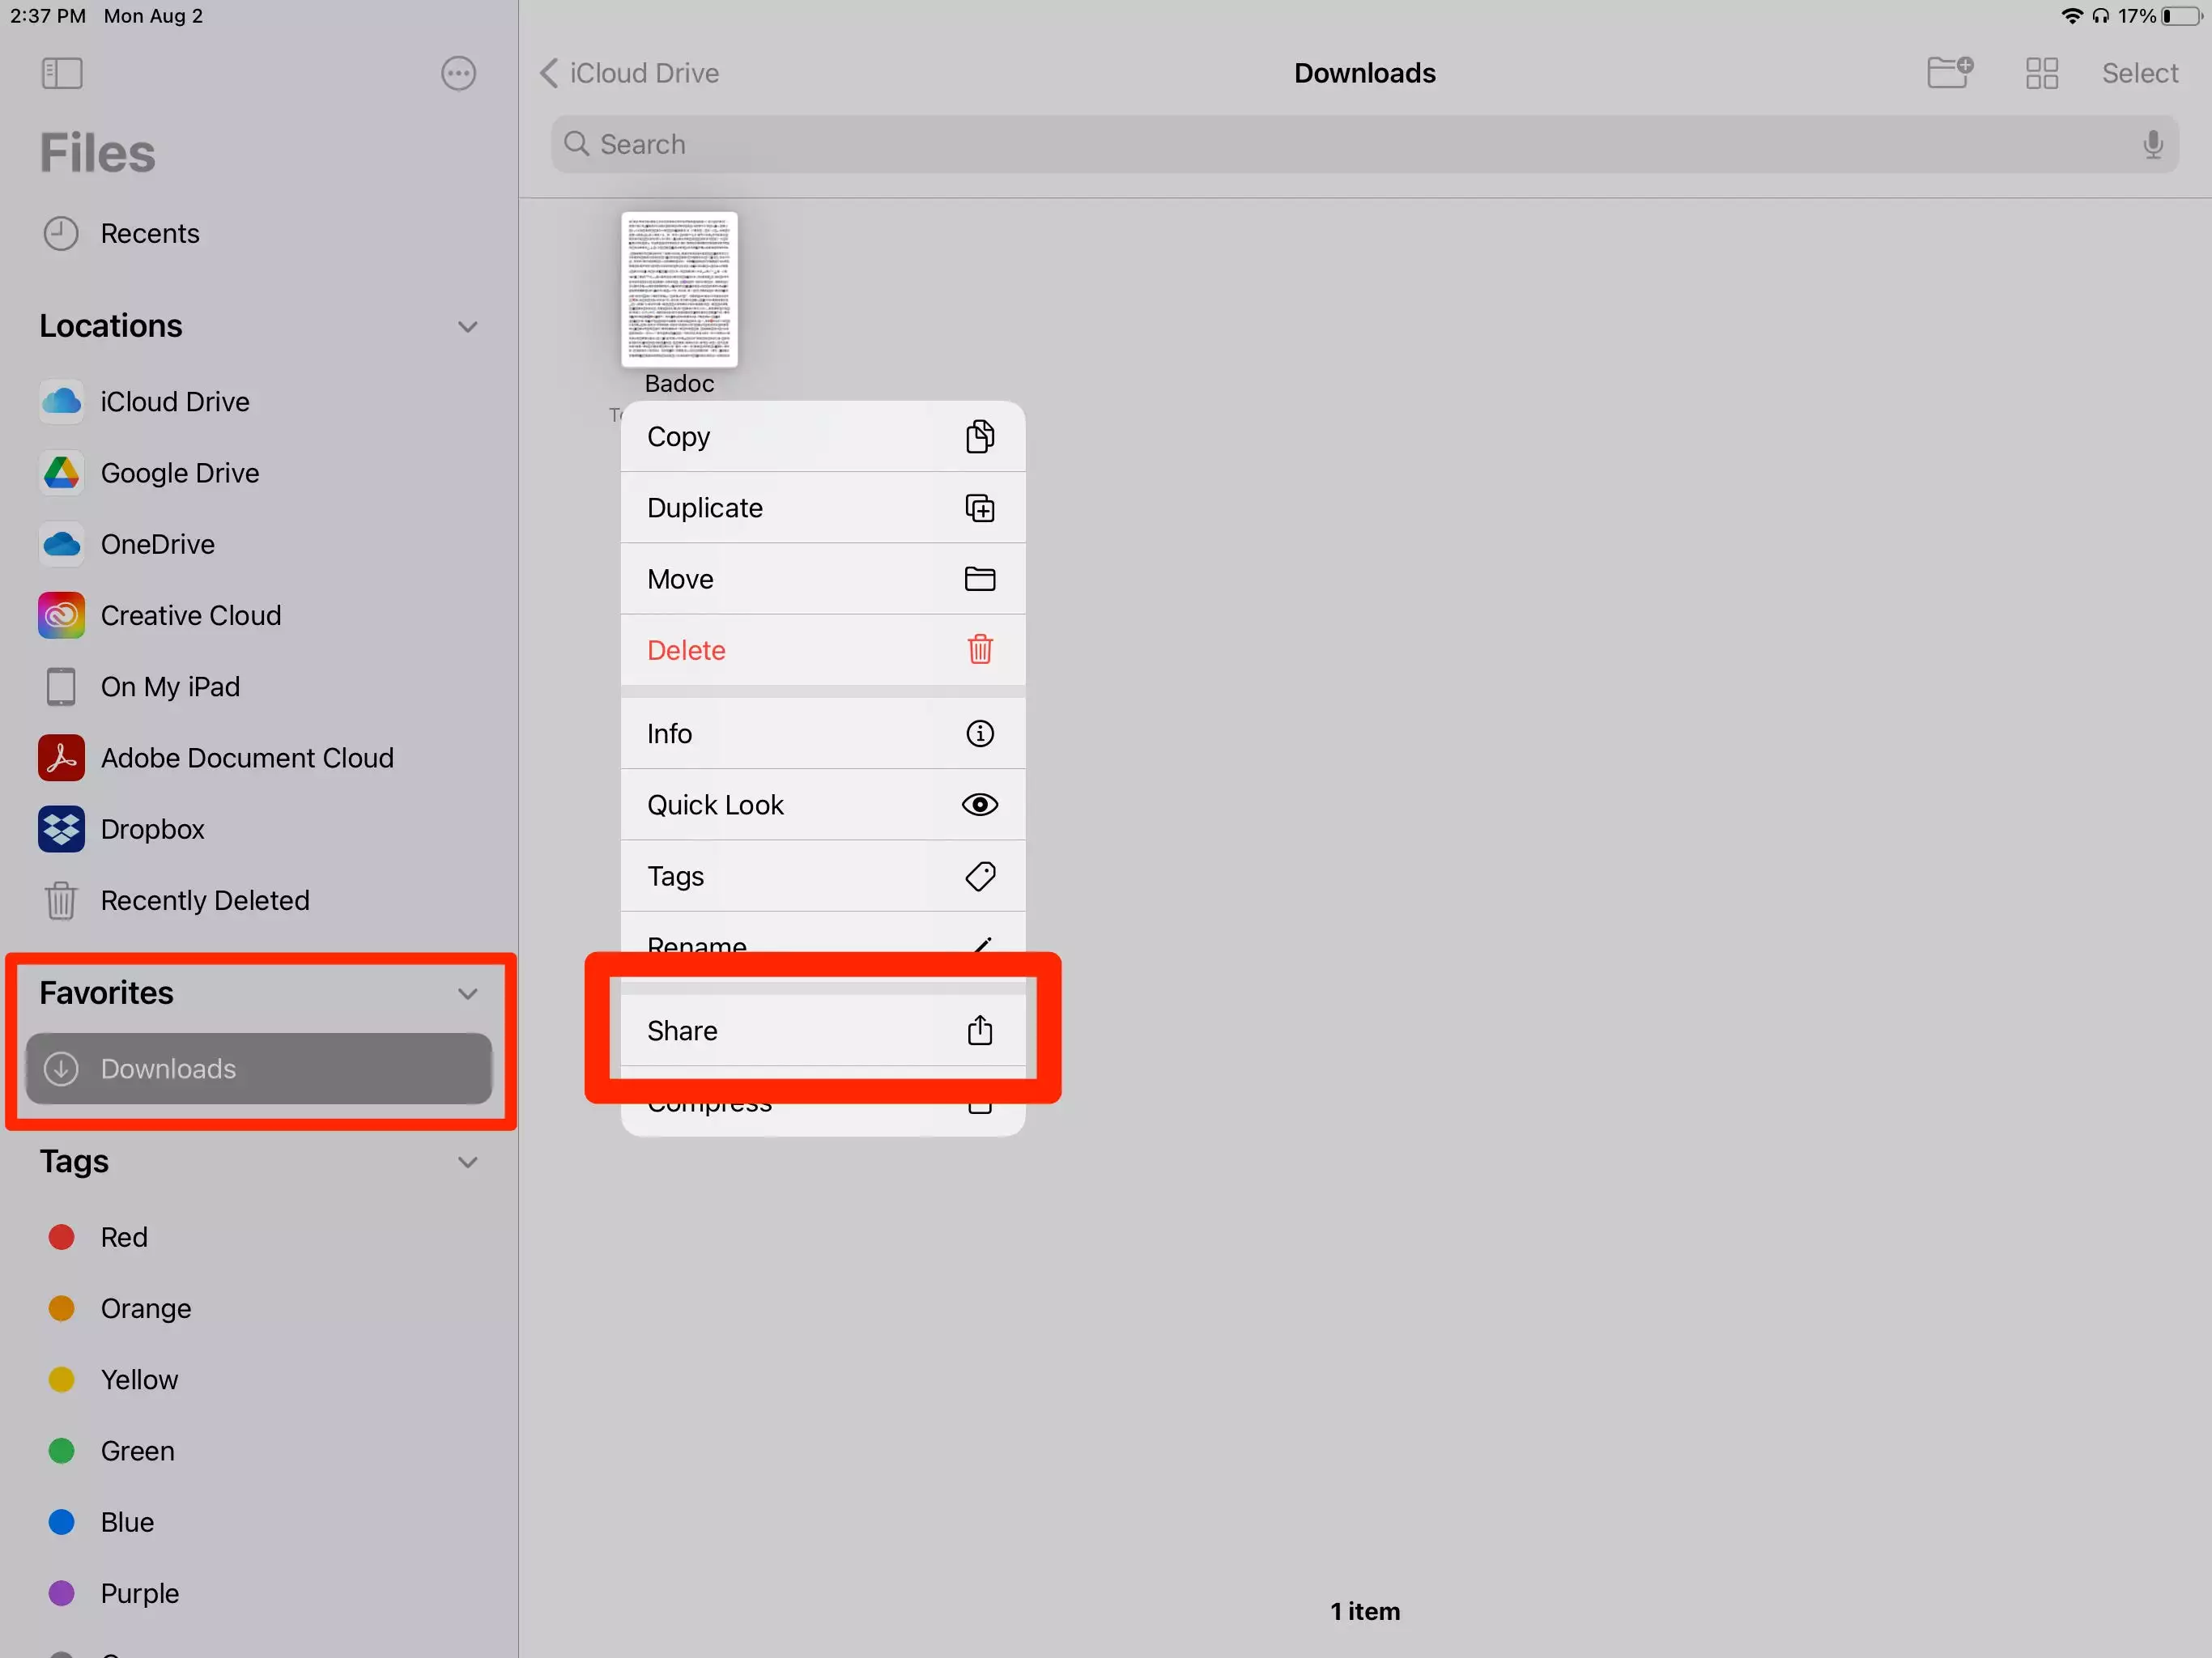Screen dimensions: 2212x1658
Task: Click Delete in the context menu
Action: pos(821,650)
